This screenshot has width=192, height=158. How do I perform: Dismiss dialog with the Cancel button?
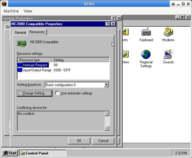pyautogui.click(x=103, y=141)
